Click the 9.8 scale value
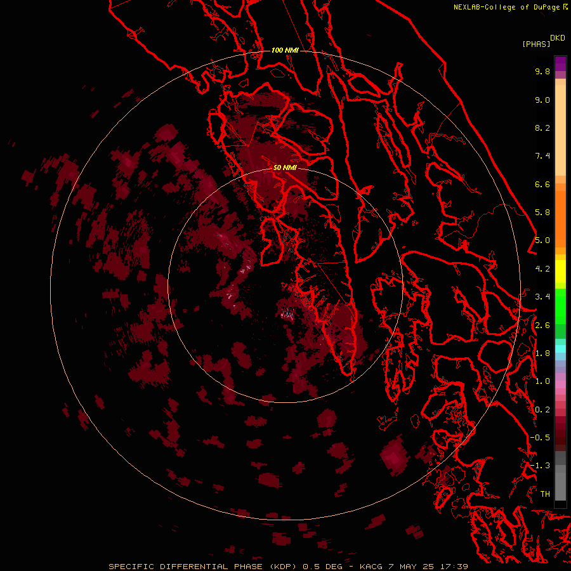This screenshot has height=571, width=571. pos(542,71)
